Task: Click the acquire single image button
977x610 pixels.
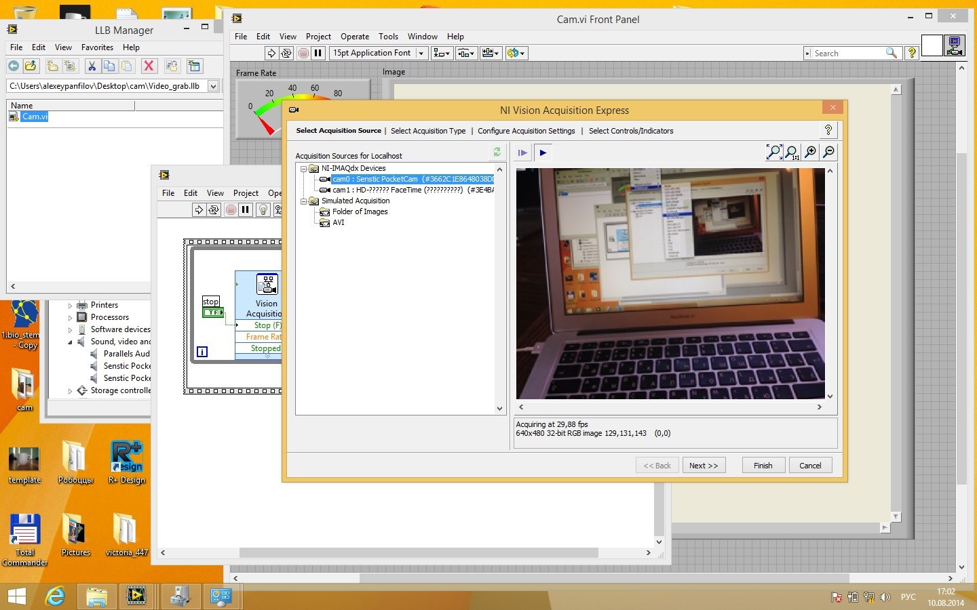Action: click(522, 152)
